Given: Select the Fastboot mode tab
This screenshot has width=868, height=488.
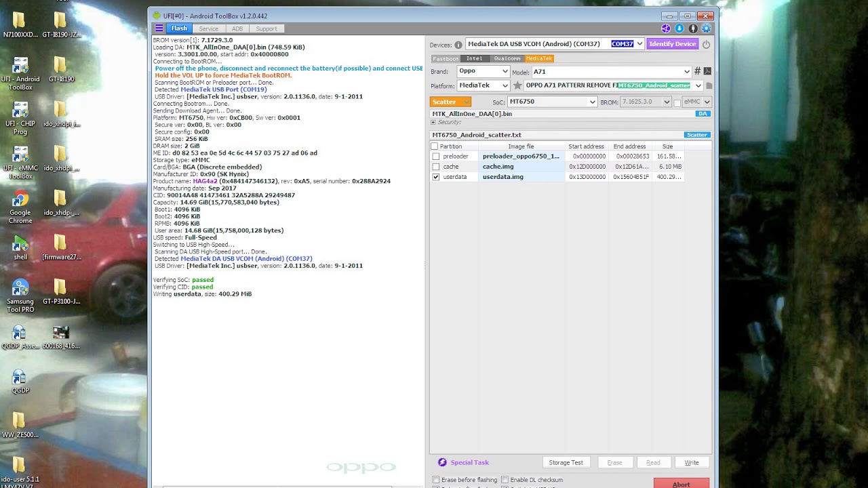Looking at the screenshot, I should coord(446,59).
